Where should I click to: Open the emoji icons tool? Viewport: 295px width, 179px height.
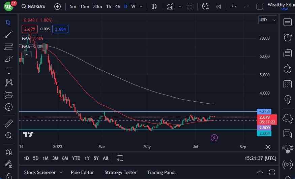[x=9, y=107]
